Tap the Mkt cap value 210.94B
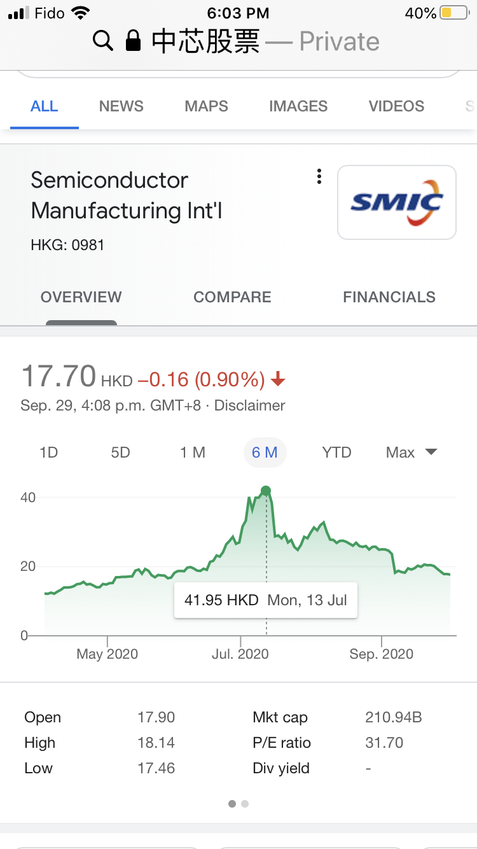The image size is (477, 849). [394, 717]
